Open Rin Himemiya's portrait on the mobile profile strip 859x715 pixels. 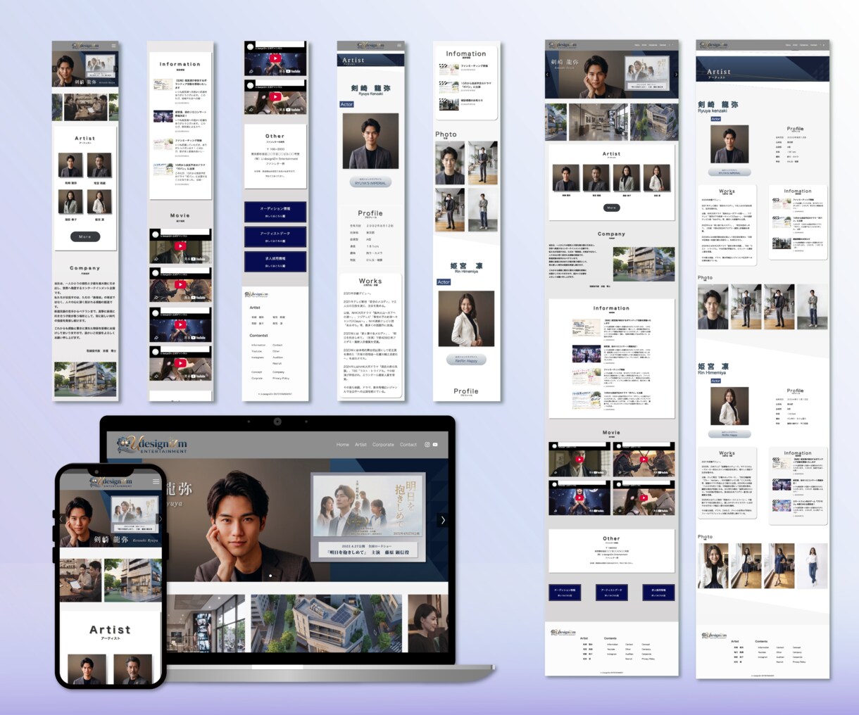tap(466, 319)
